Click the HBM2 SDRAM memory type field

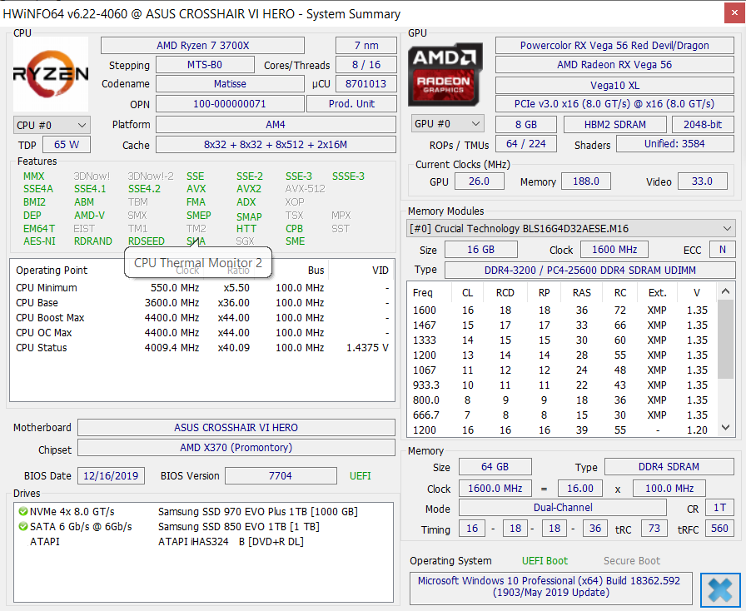click(614, 125)
